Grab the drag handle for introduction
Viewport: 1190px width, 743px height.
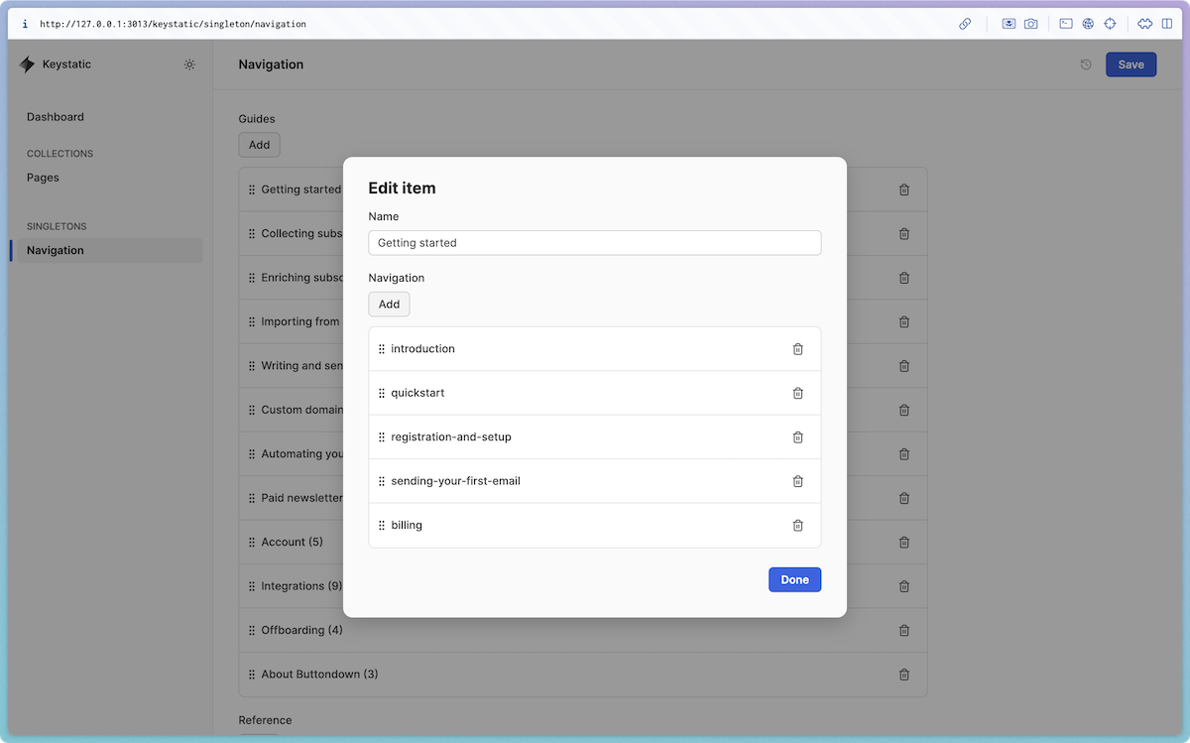click(x=382, y=349)
